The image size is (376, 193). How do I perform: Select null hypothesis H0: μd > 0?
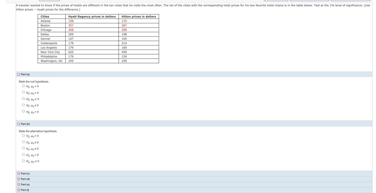(x=23, y=92)
